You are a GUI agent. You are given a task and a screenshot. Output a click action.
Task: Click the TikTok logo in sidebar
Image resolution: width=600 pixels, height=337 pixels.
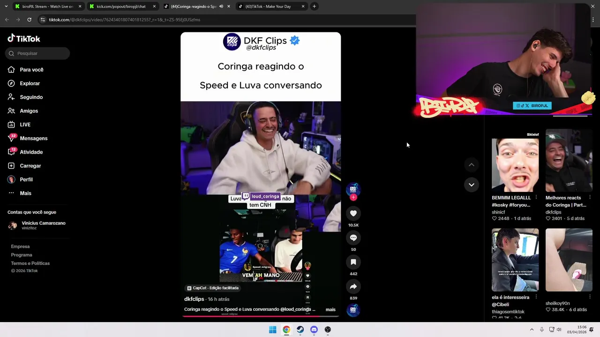pos(24,38)
